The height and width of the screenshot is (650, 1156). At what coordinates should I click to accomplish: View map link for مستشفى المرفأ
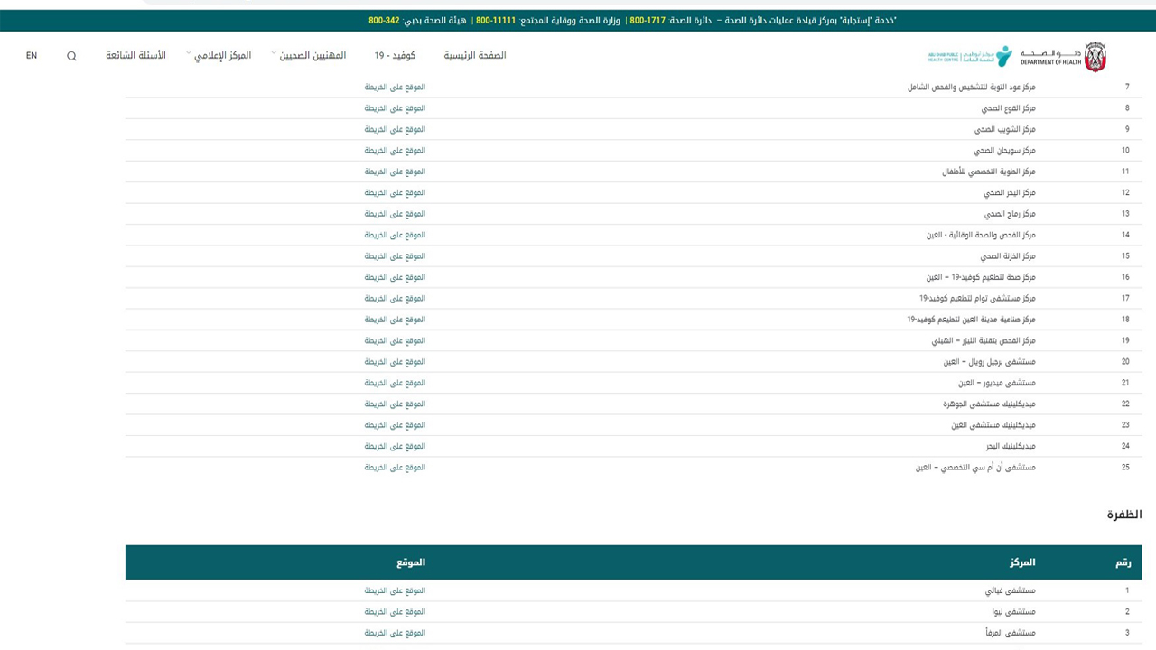tap(395, 633)
